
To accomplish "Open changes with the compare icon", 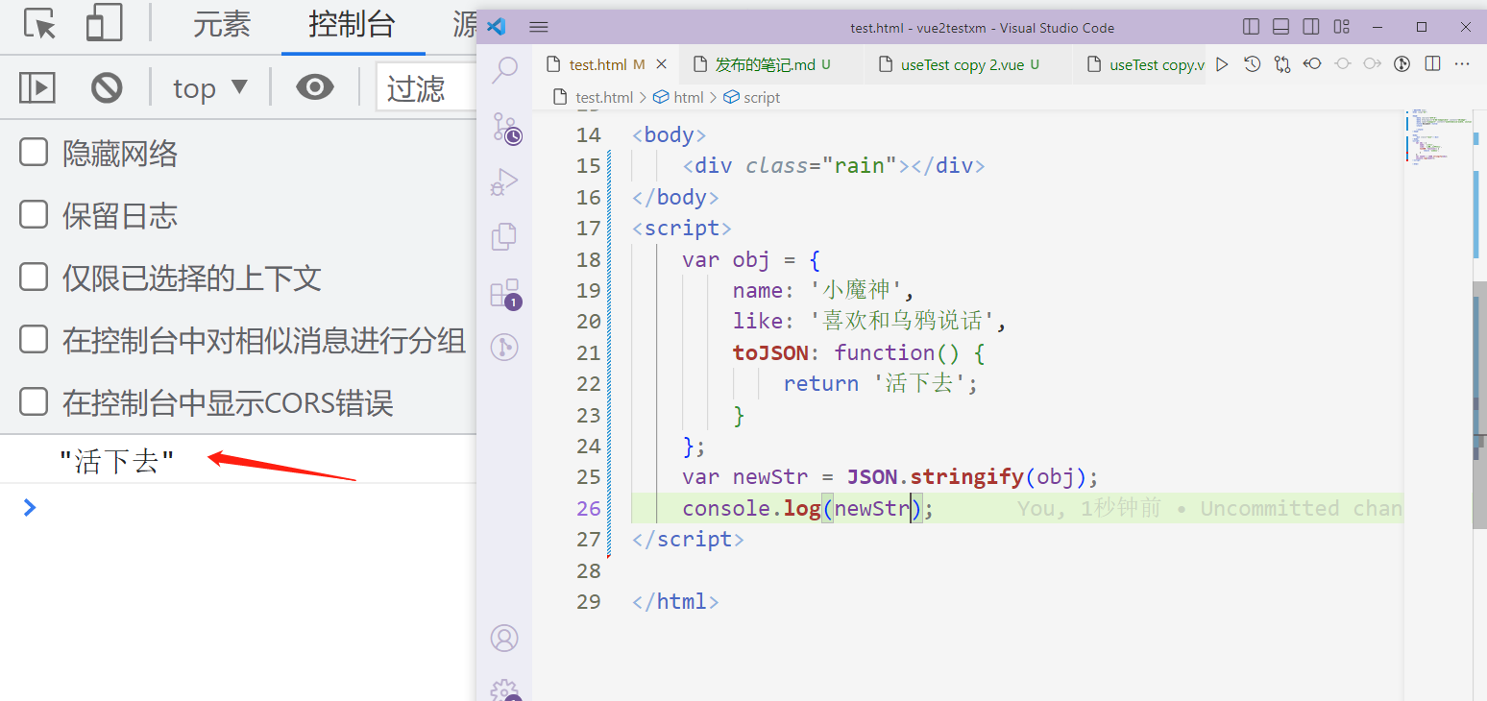I will [x=1282, y=64].
